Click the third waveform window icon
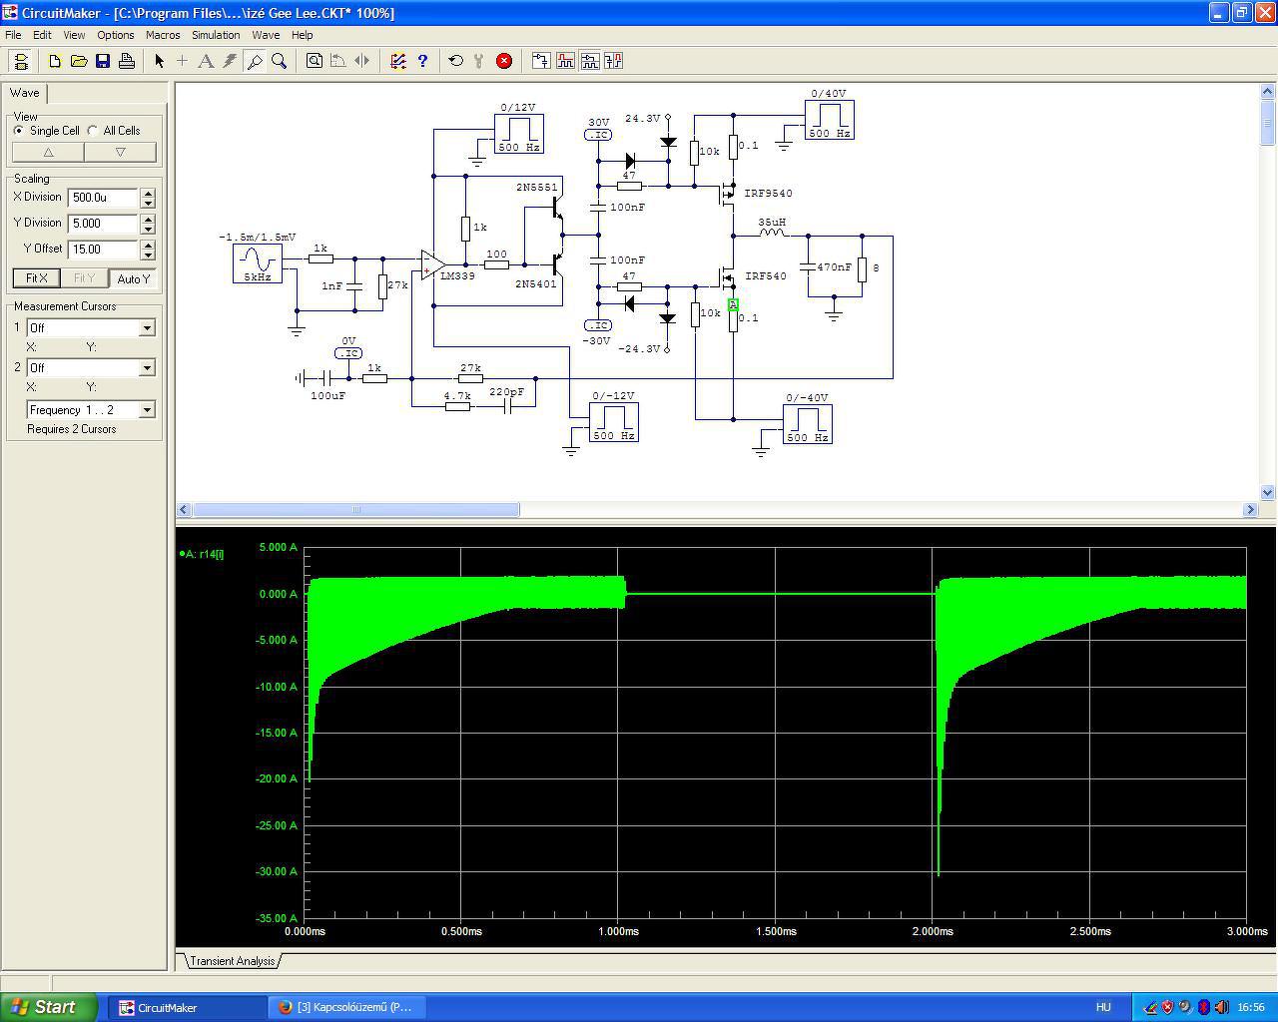Image resolution: width=1278 pixels, height=1022 pixels. tap(589, 61)
